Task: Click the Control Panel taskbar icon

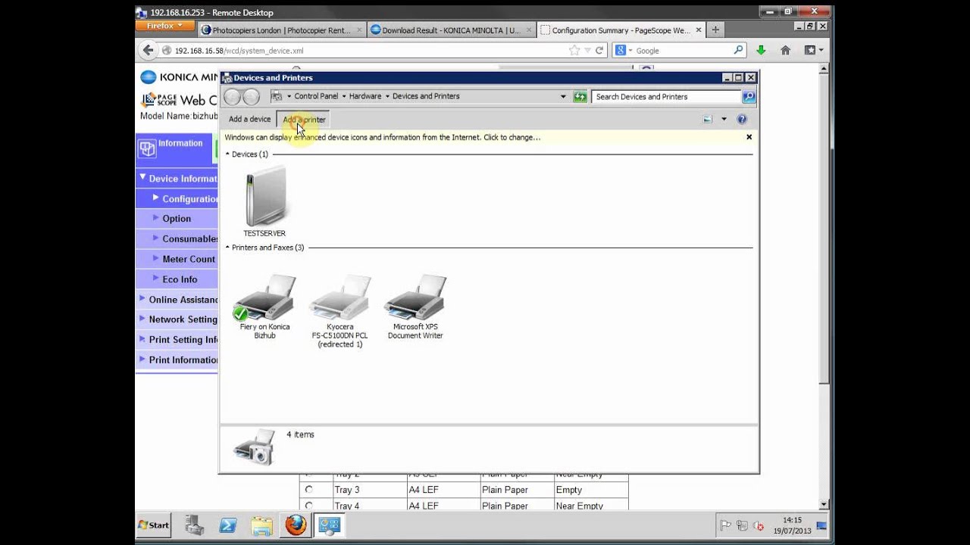Action: click(330, 525)
